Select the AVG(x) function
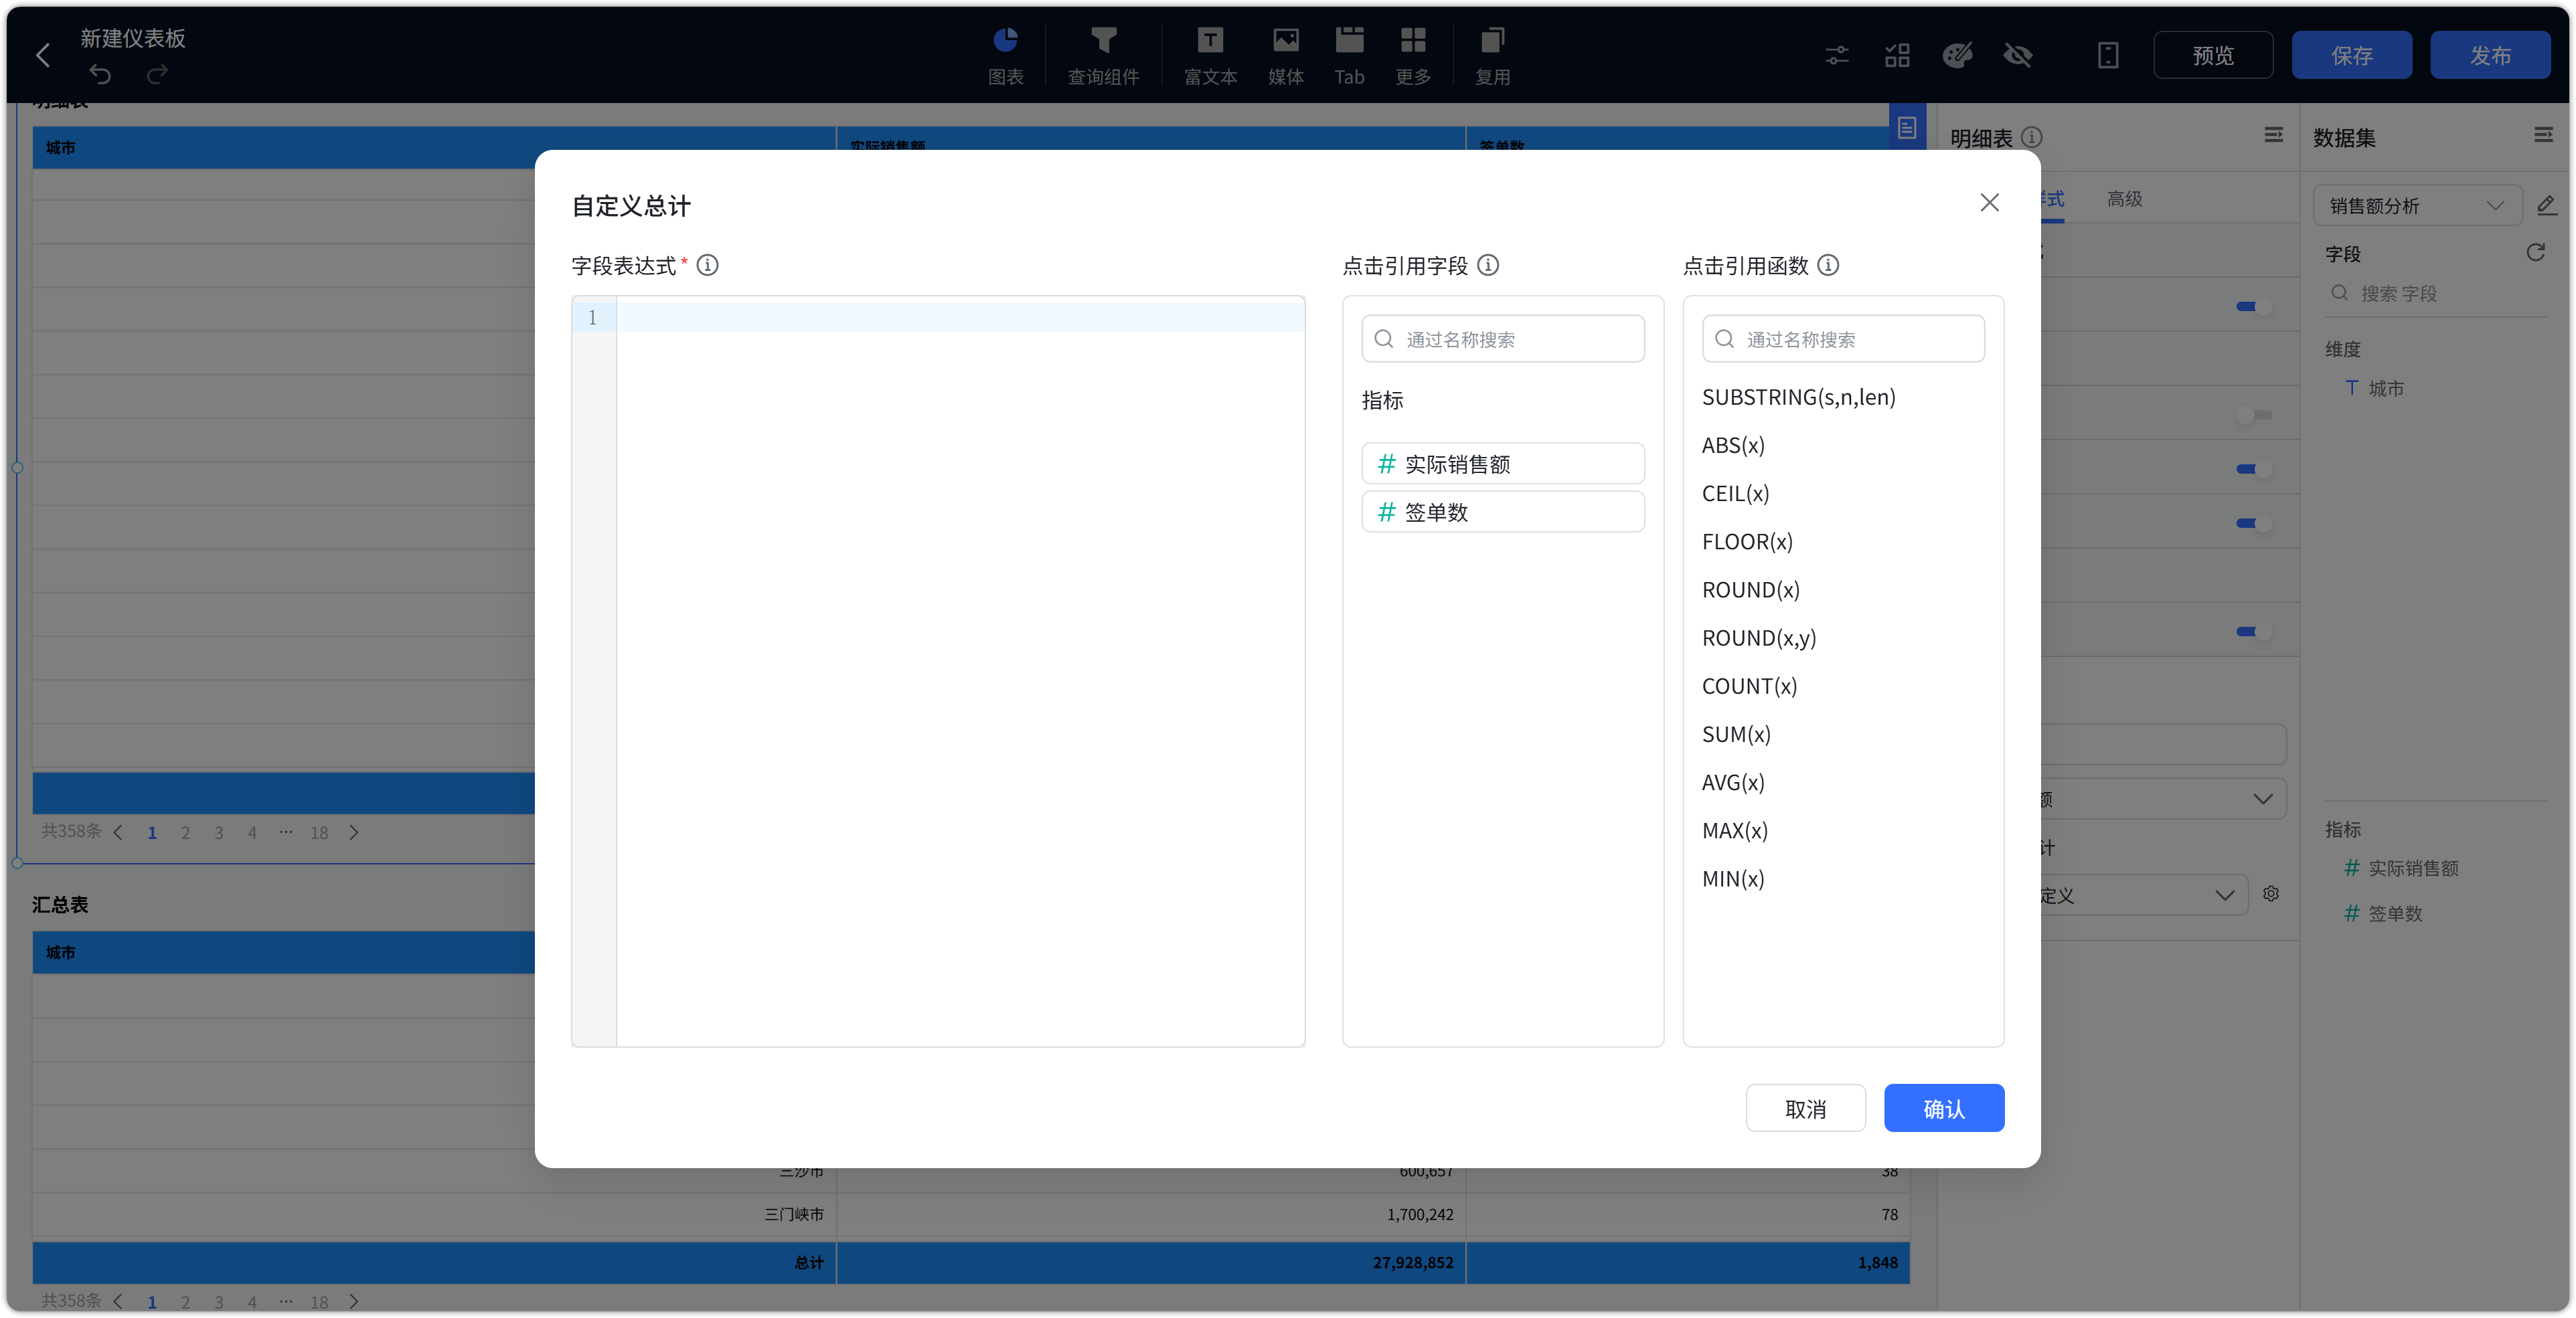The height and width of the screenshot is (1318, 2576). 1733,781
